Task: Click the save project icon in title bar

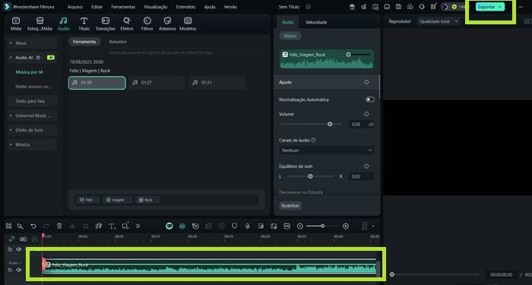Action: [399, 7]
